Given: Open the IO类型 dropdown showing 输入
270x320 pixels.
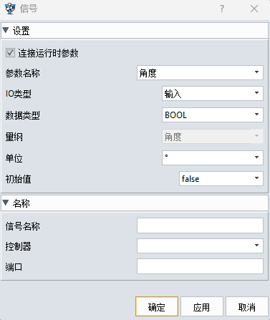Looking at the screenshot, I should [213, 94].
